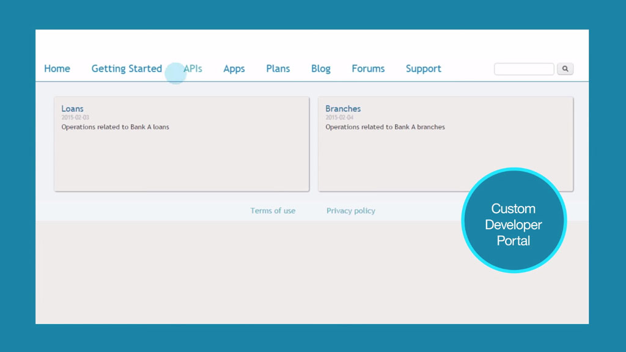Viewport: 626px width, 352px height.
Task: Select the APIs navigation item
Action: click(x=193, y=68)
